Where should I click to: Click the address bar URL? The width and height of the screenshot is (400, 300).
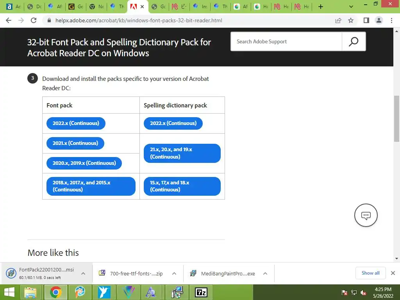[x=139, y=20]
